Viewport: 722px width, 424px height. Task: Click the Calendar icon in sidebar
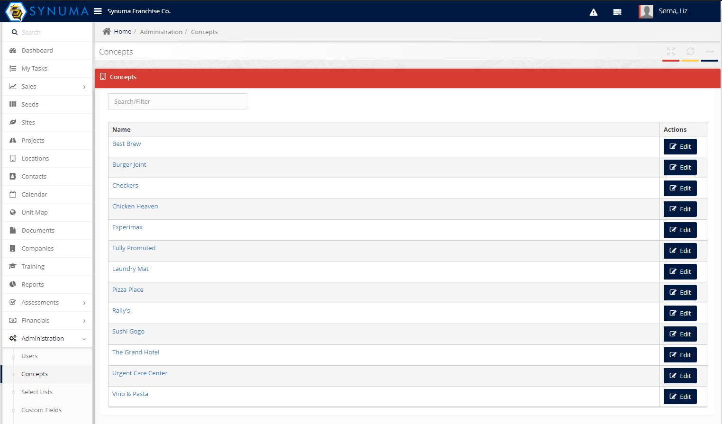pos(13,194)
